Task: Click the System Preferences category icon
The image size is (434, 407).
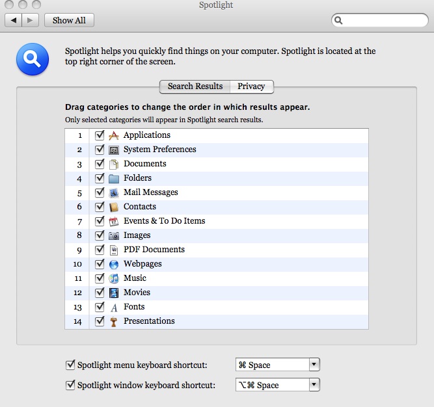Action: (114, 150)
